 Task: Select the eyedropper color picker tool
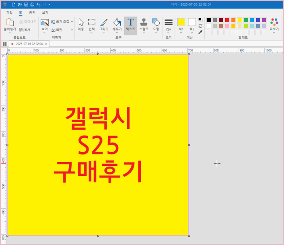(200, 32)
